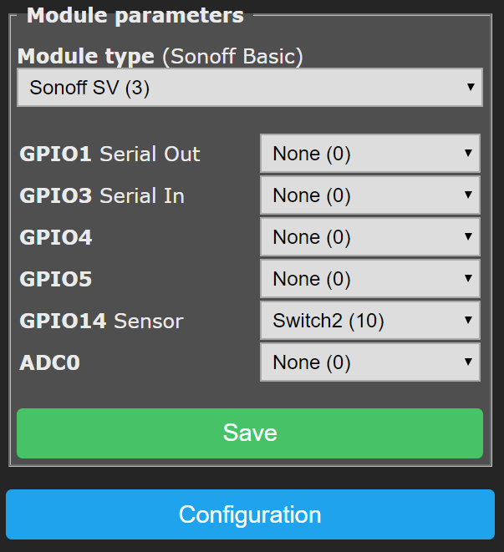This screenshot has height=552, width=504.
Task: Click the arrow icon of ADC0 dropdown
Action: 468,362
